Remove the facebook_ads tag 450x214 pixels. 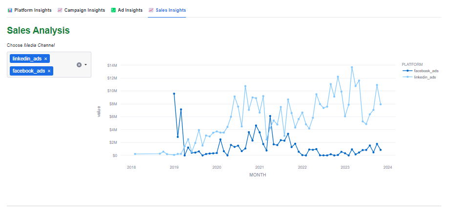[49, 71]
